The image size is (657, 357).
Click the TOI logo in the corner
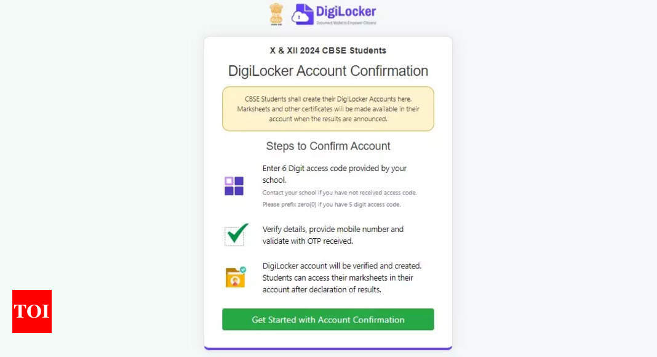coord(31,311)
